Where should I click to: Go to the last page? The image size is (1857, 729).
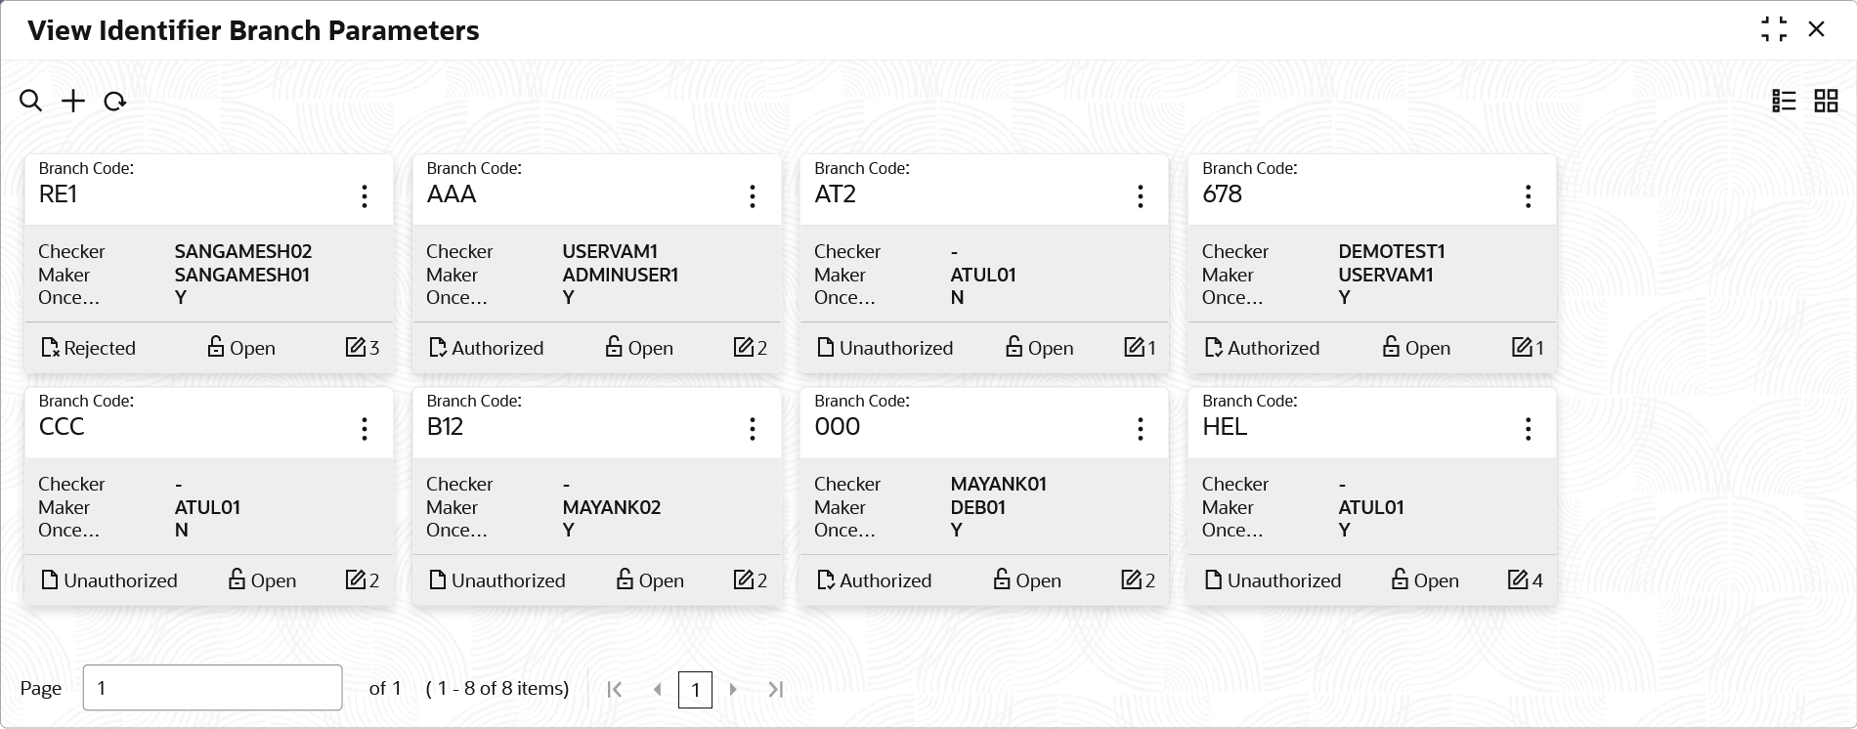776,689
